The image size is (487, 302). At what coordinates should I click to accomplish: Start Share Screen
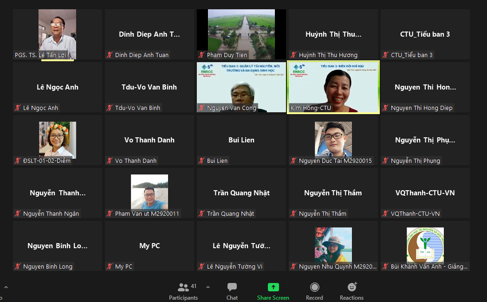(x=273, y=291)
